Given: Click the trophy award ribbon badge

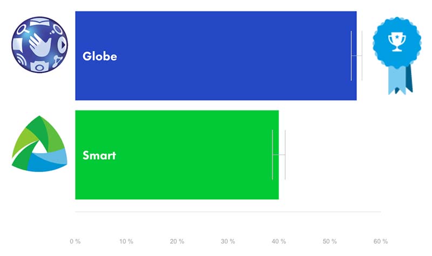Looking at the screenshot, I should [397, 56].
